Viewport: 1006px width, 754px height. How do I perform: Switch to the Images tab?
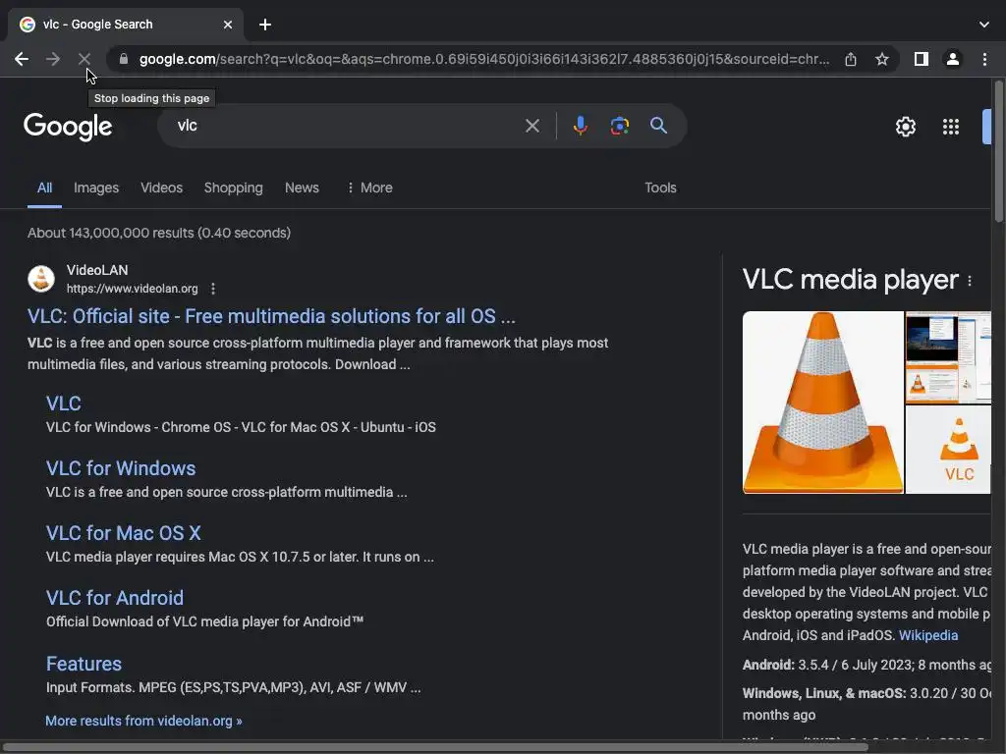[96, 188]
